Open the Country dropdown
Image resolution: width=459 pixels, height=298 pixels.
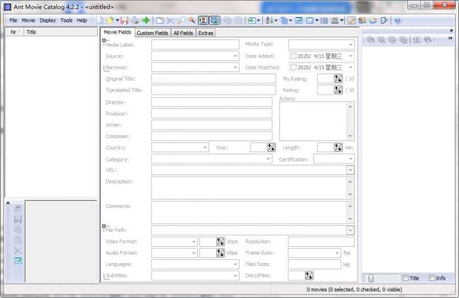[205, 148]
